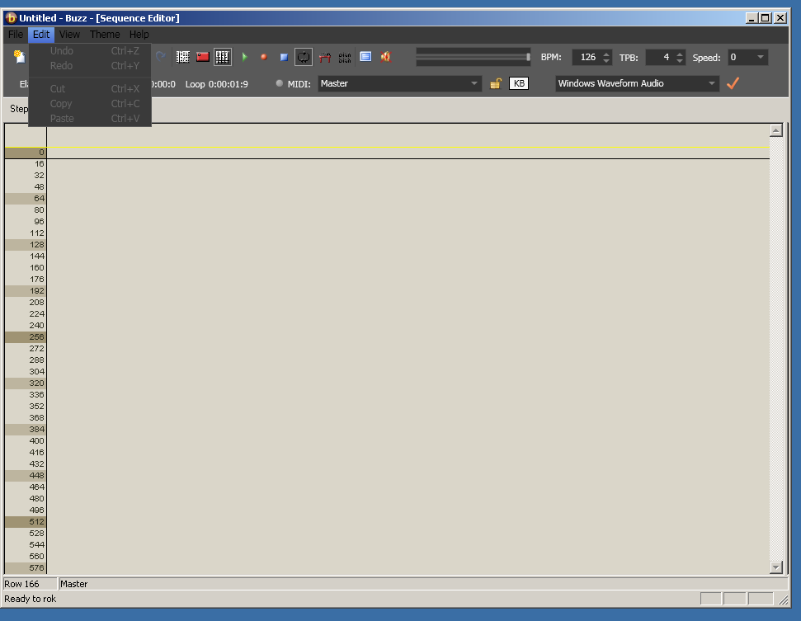Screen dimensions: 801x621
Task: Click row 128 in sequence row list
Action: (x=26, y=245)
